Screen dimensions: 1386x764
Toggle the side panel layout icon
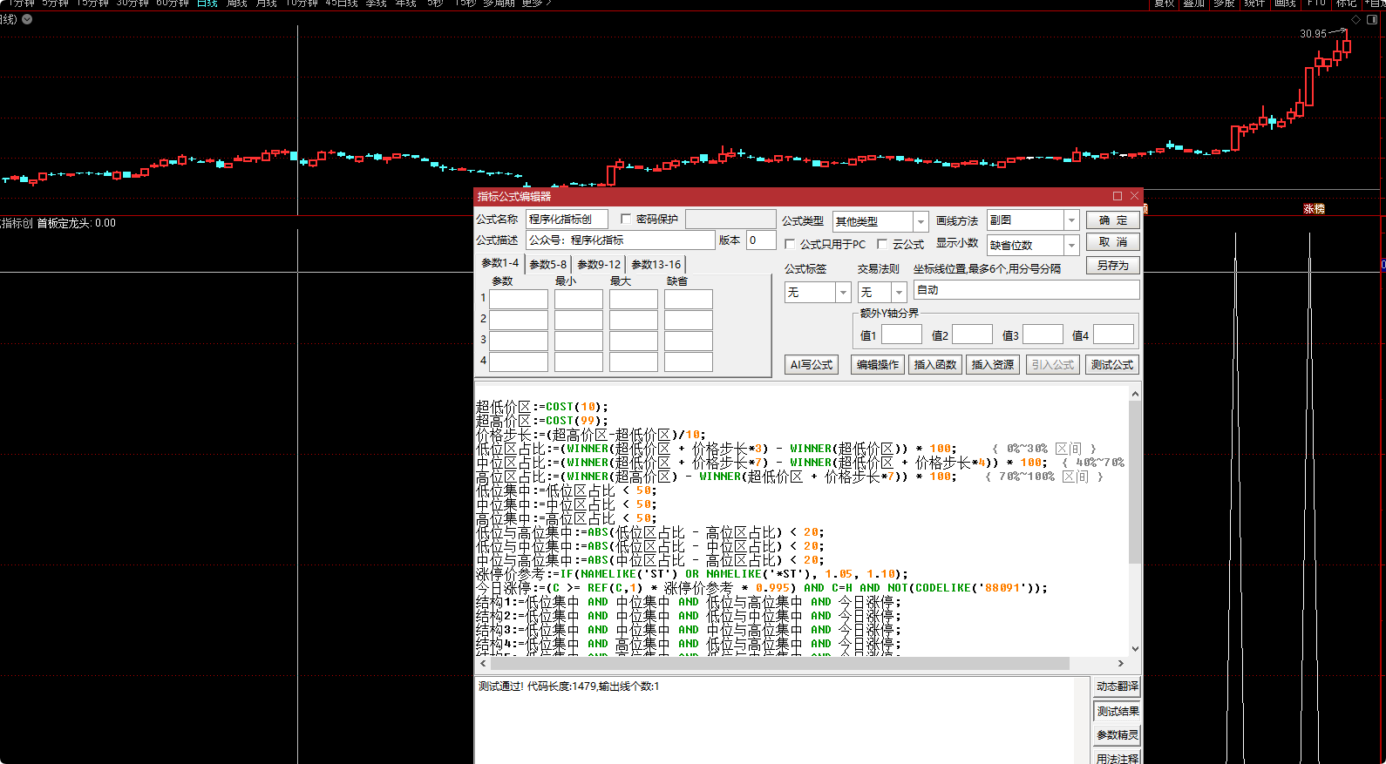click(x=1372, y=19)
